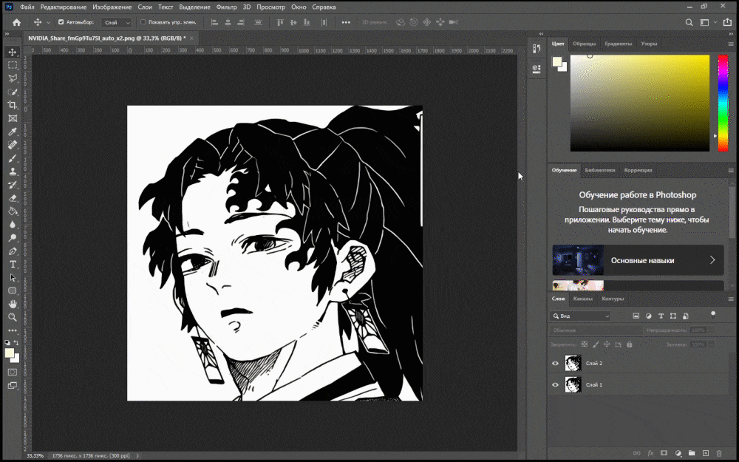Screen dimensions: 739x462
Task: Select the History Brush tool
Action: (x=13, y=185)
